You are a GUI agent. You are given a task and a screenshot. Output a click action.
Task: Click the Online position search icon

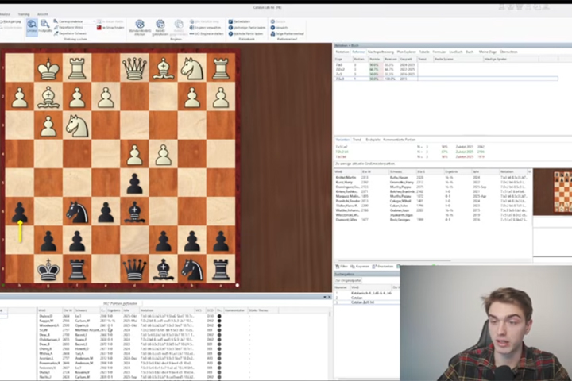tap(32, 26)
